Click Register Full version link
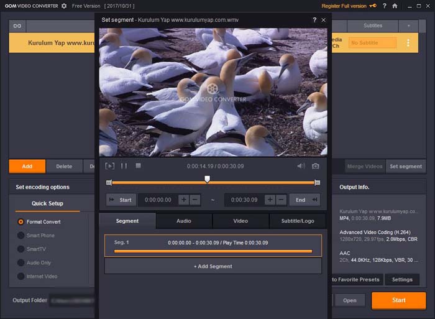 click(344, 6)
